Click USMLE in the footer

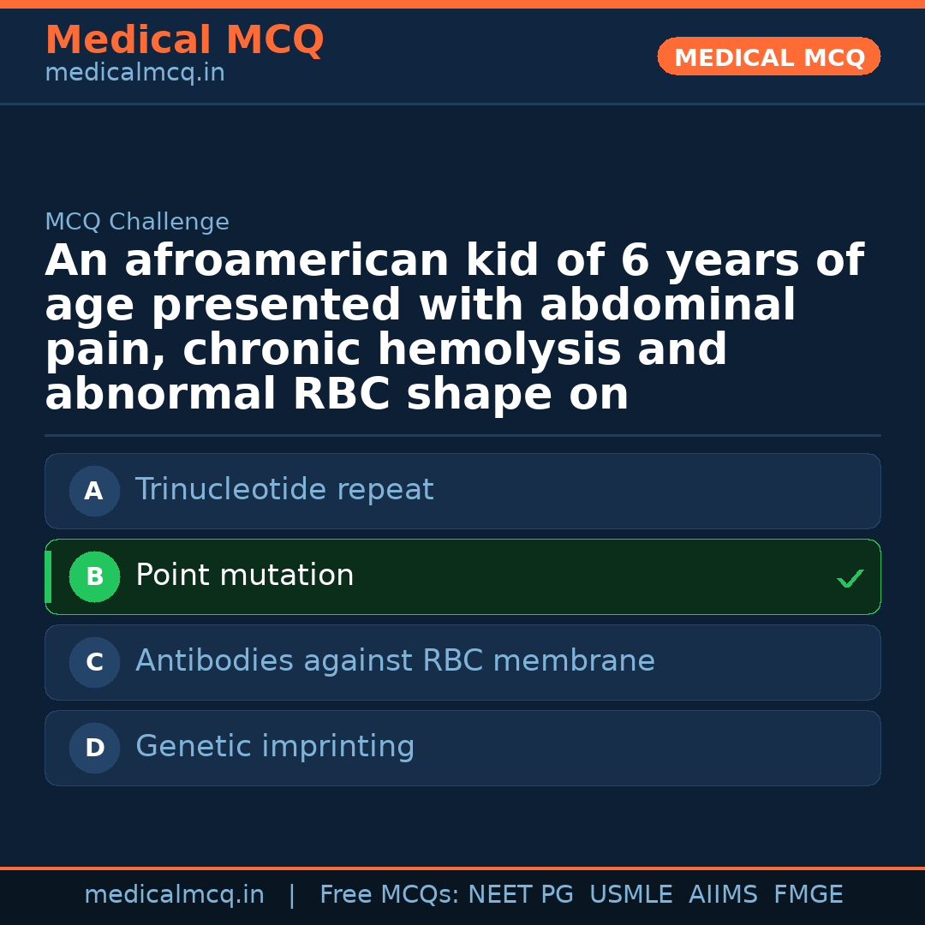630,895
